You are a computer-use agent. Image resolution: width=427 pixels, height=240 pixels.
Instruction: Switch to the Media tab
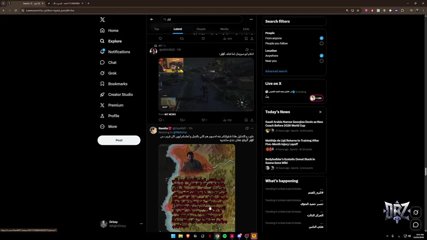click(224, 29)
